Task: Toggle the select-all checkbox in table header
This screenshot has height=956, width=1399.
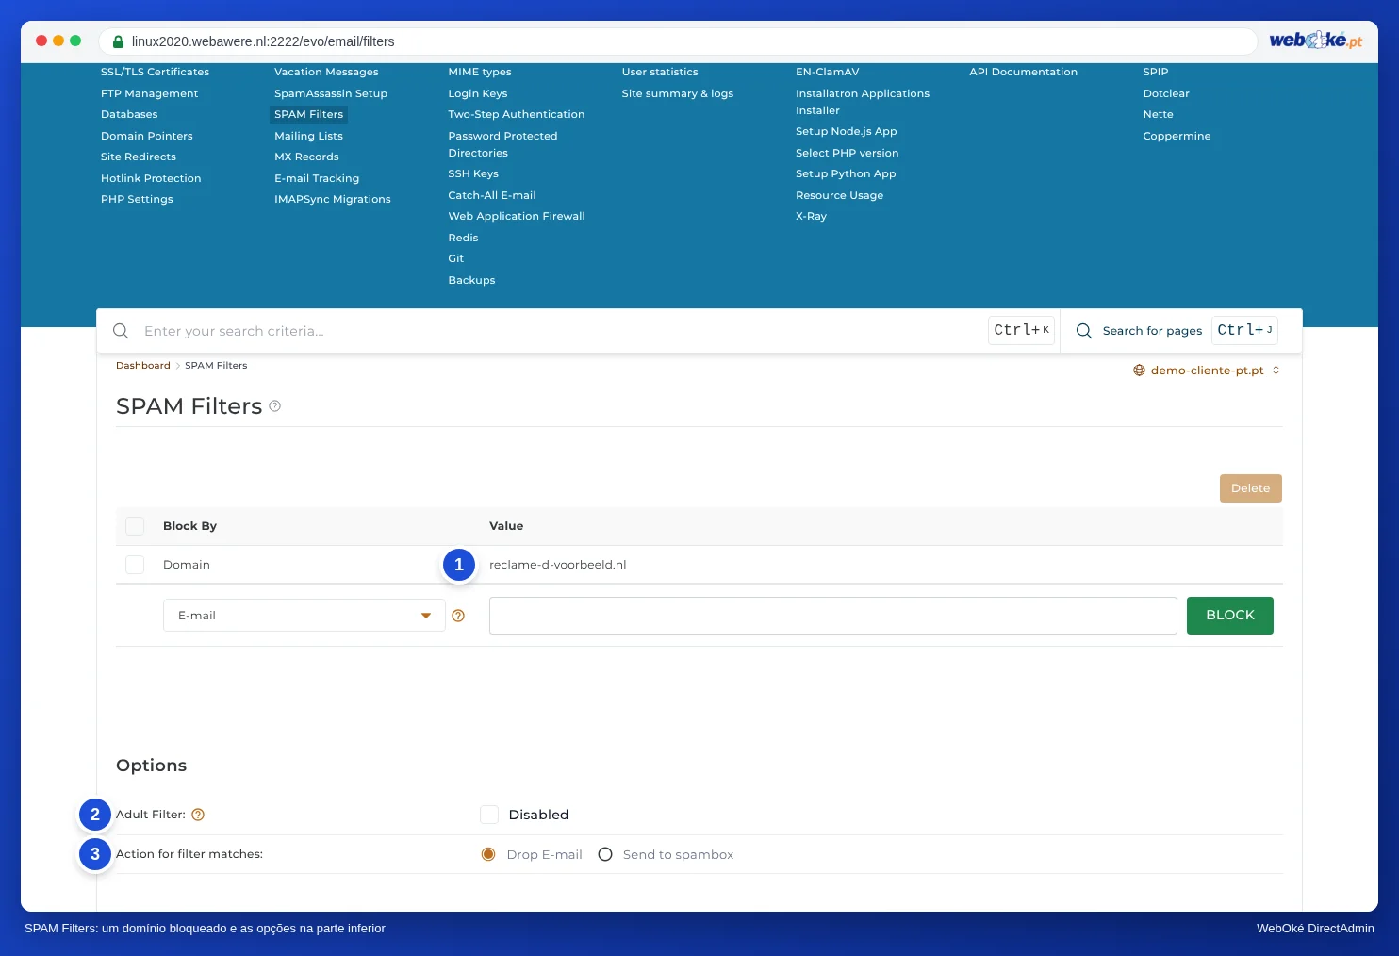Action: point(135,526)
